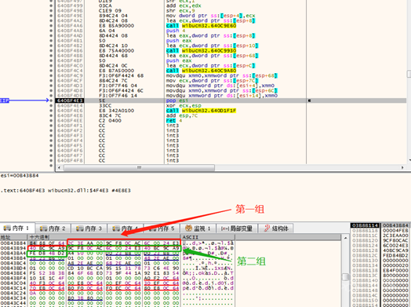Viewport: 411px width, 307px height.
Task: Toggle breakpoint dot for address 640BF4AB
Action: [51, 31]
